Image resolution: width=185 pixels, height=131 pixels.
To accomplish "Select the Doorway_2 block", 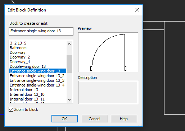I will [x=38, y=57].
